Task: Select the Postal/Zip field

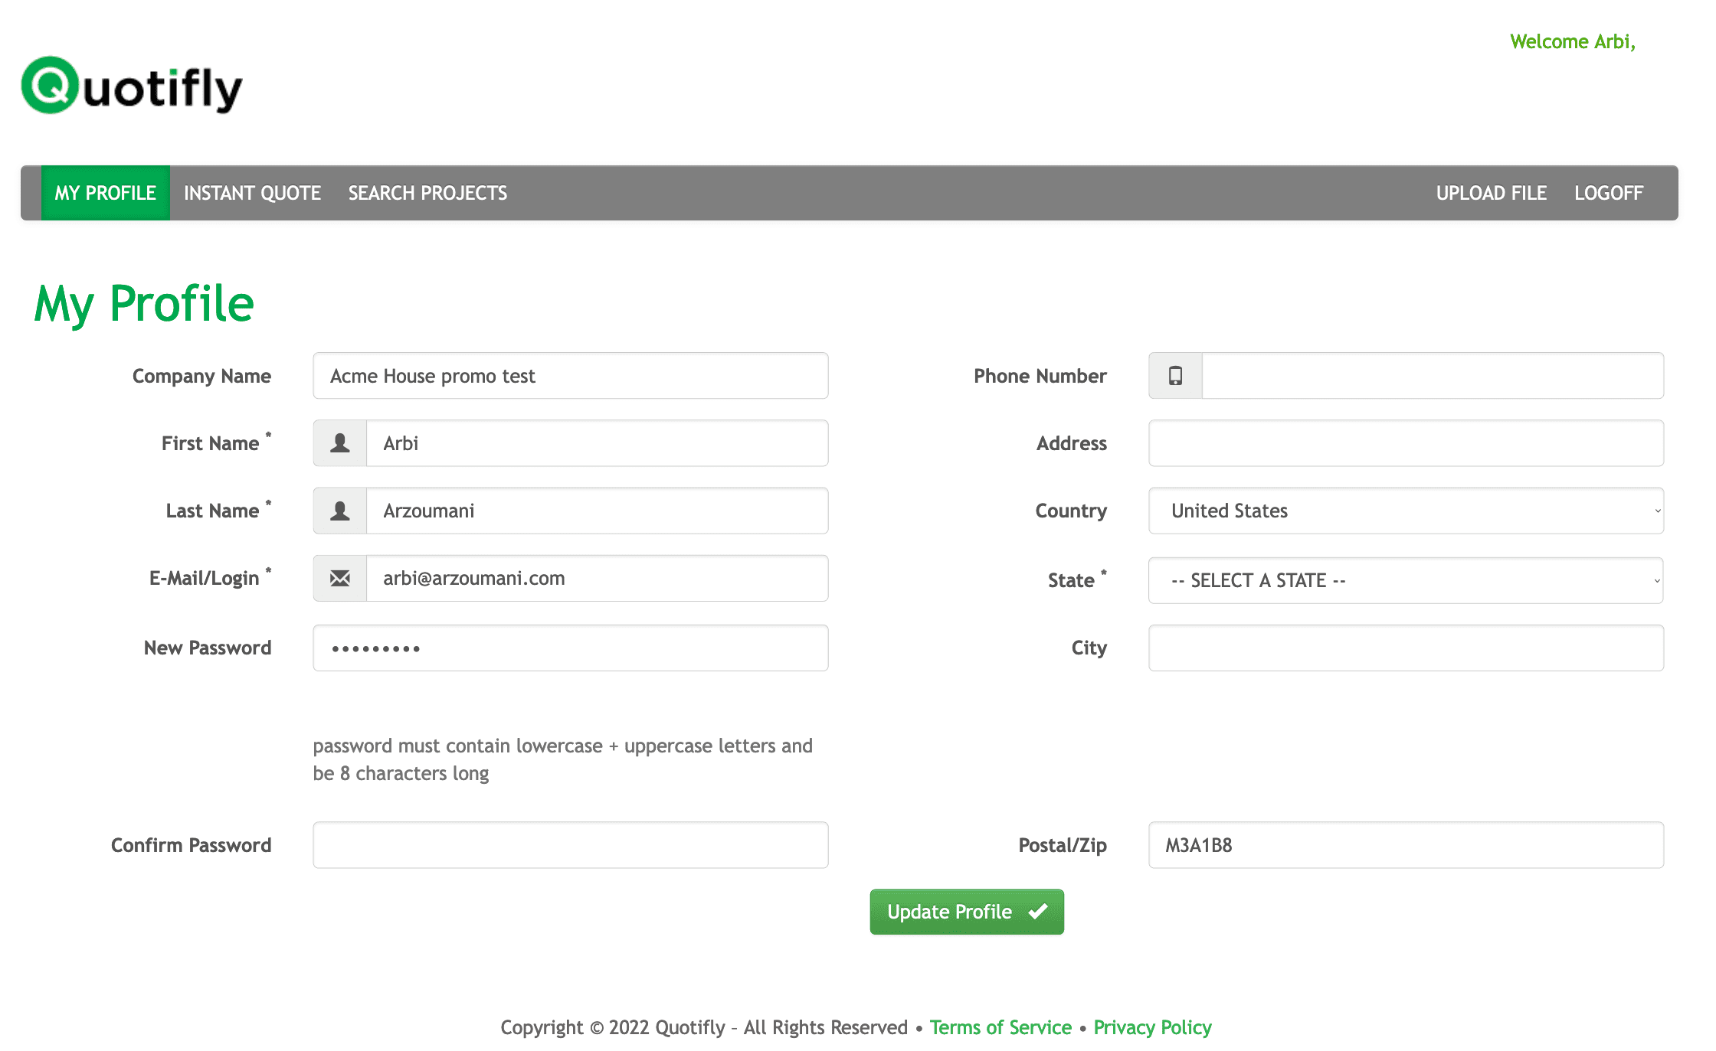Action: (1406, 845)
